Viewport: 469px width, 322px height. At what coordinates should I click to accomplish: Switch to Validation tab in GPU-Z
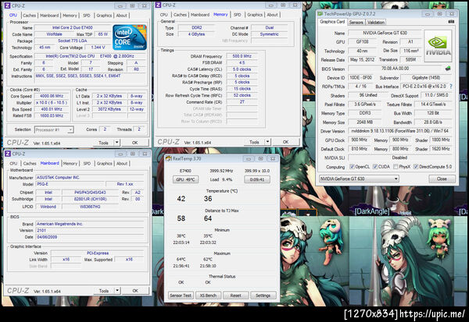click(376, 23)
